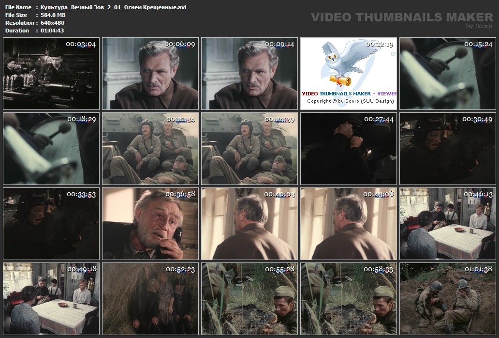Open the thumbnail at 00:15:24
This screenshot has height=338, width=499.
447,74
